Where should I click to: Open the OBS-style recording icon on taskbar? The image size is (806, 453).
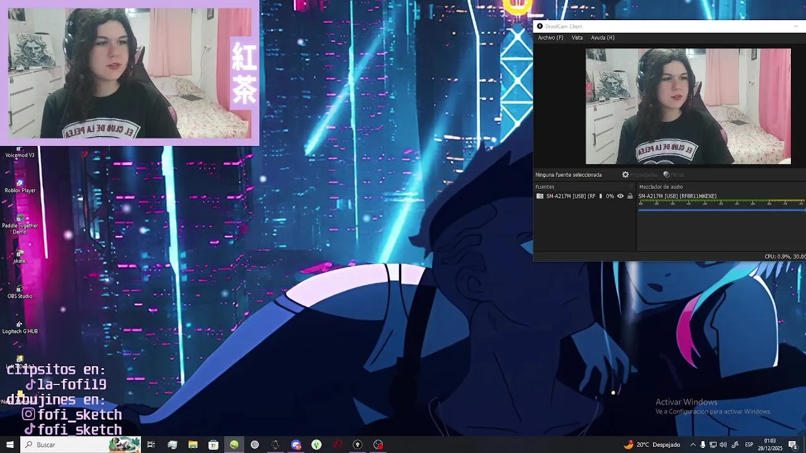pos(378,445)
